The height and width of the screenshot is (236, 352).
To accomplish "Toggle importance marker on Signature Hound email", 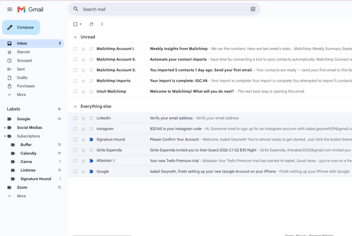I will (x=91, y=139).
